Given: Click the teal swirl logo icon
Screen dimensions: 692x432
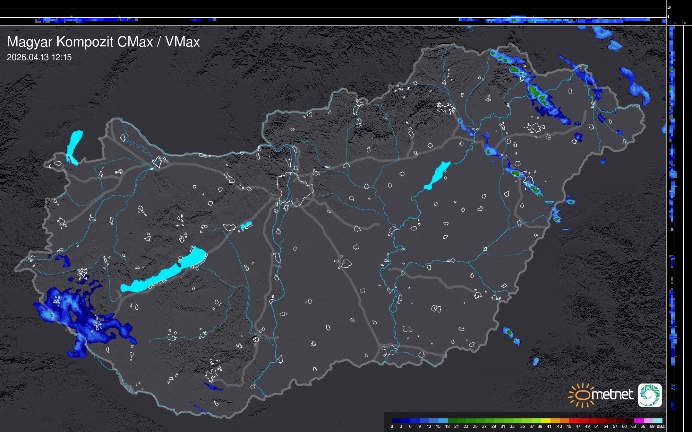Looking at the screenshot, I should [x=650, y=395].
